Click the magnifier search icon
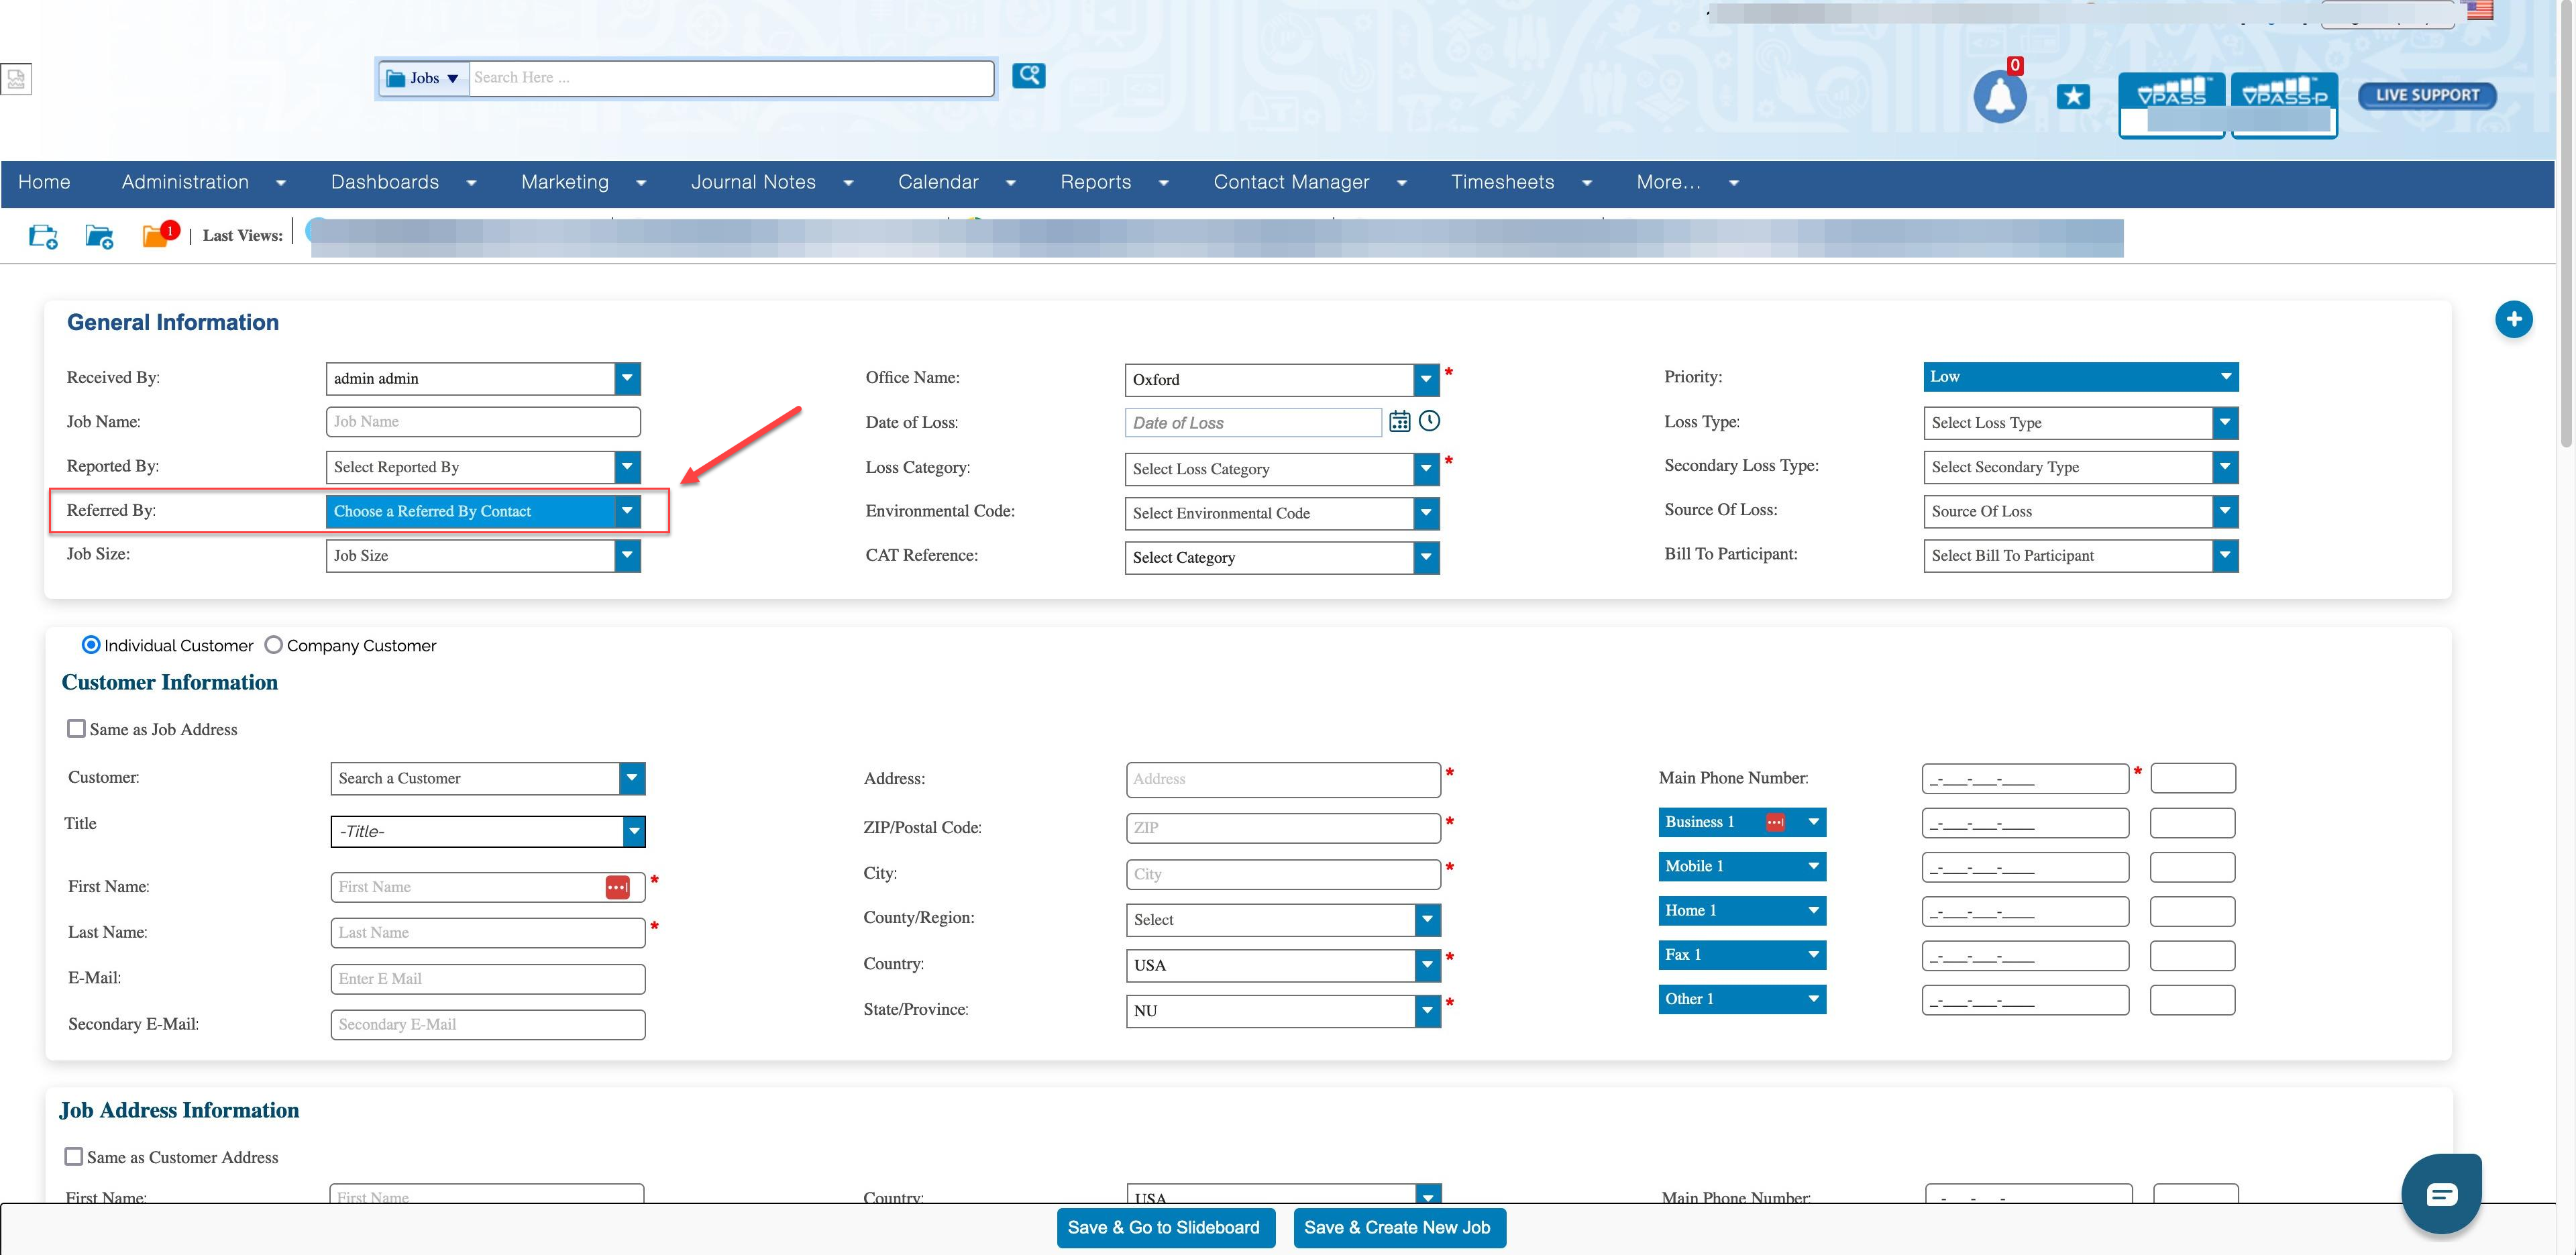 tap(1028, 75)
